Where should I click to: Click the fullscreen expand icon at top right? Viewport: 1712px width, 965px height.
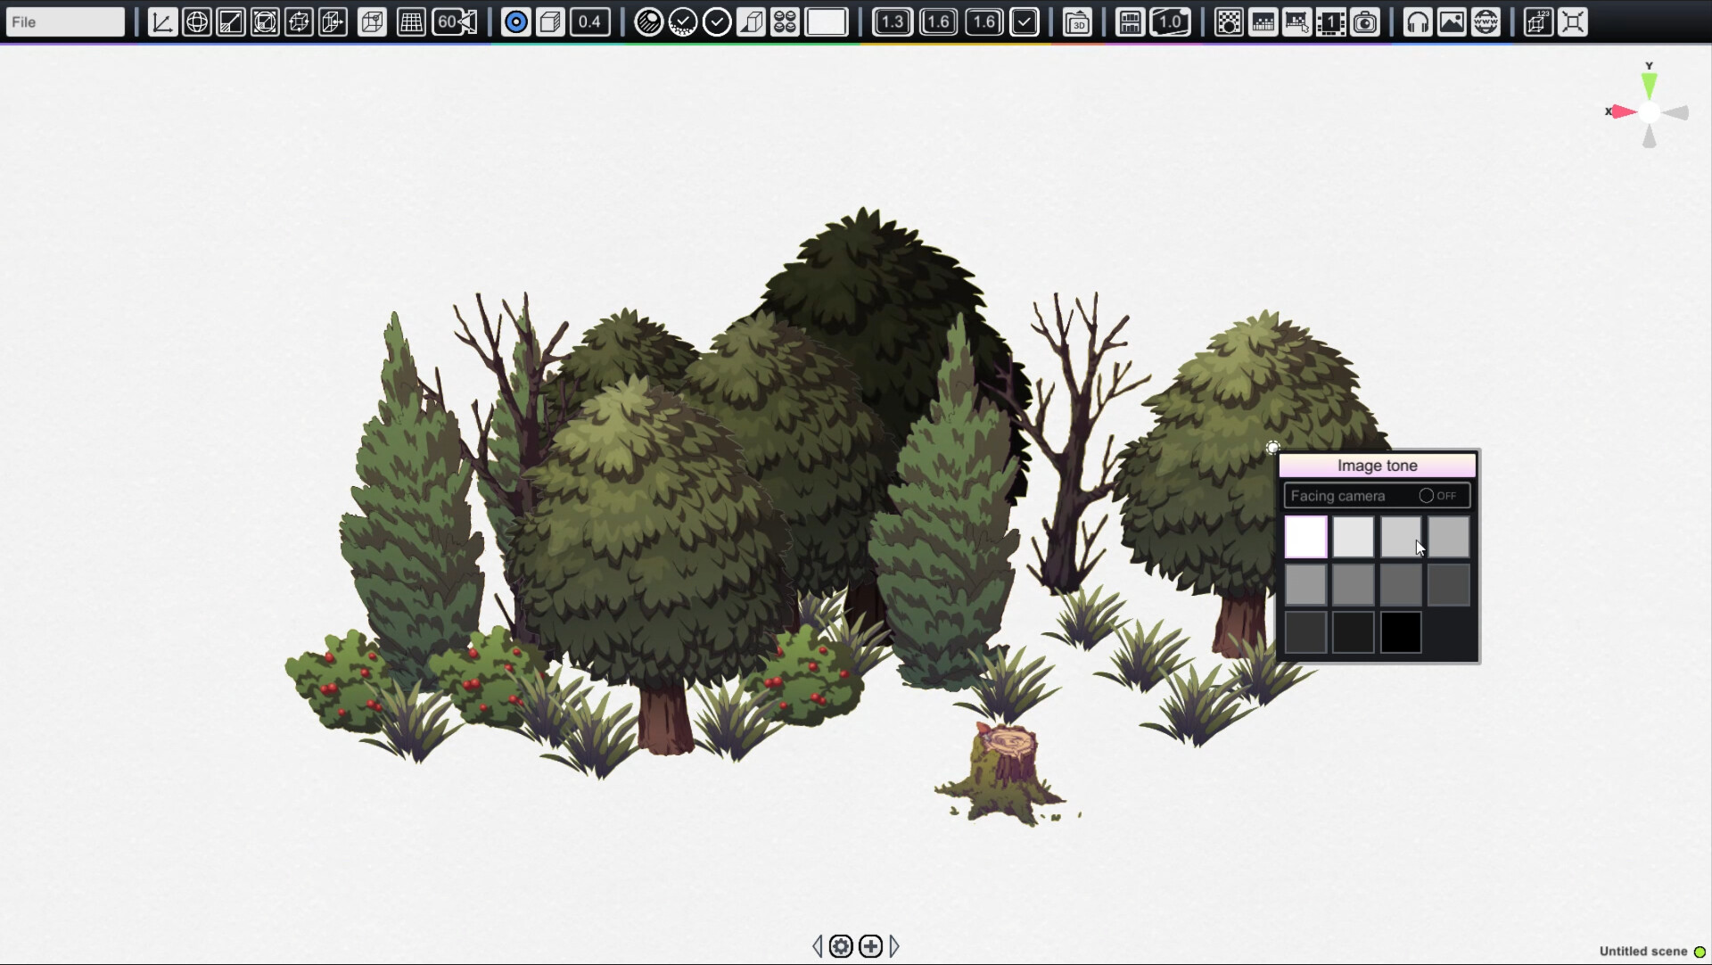[x=1573, y=22]
